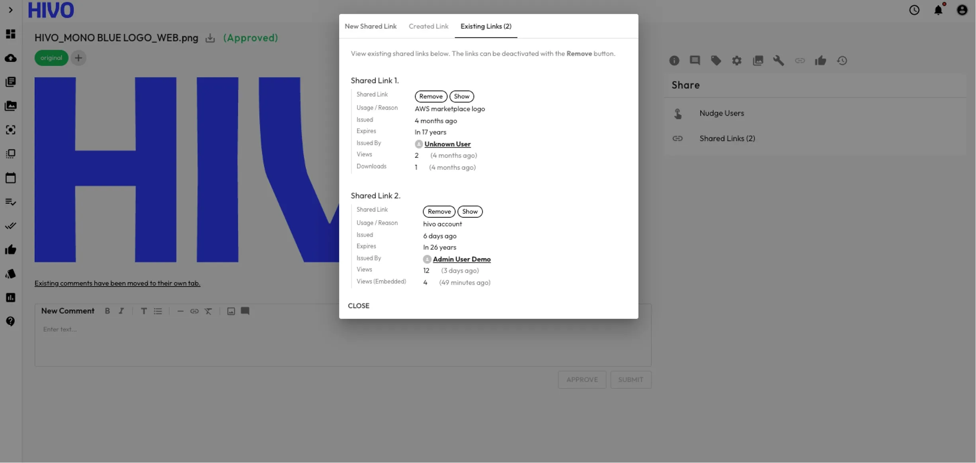Show Shared Link 2 URL

point(470,212)
